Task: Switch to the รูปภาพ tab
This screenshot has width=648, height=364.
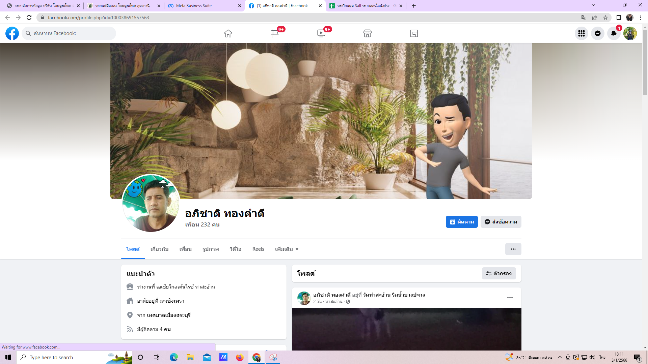Action: coord(211,249)
